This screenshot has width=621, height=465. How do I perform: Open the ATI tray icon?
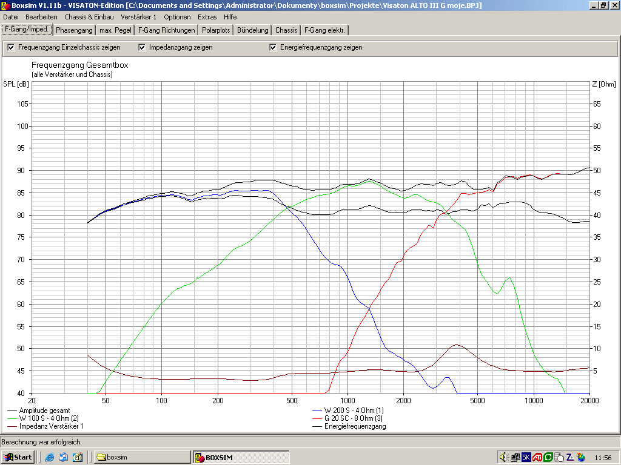tap(537, 458)
